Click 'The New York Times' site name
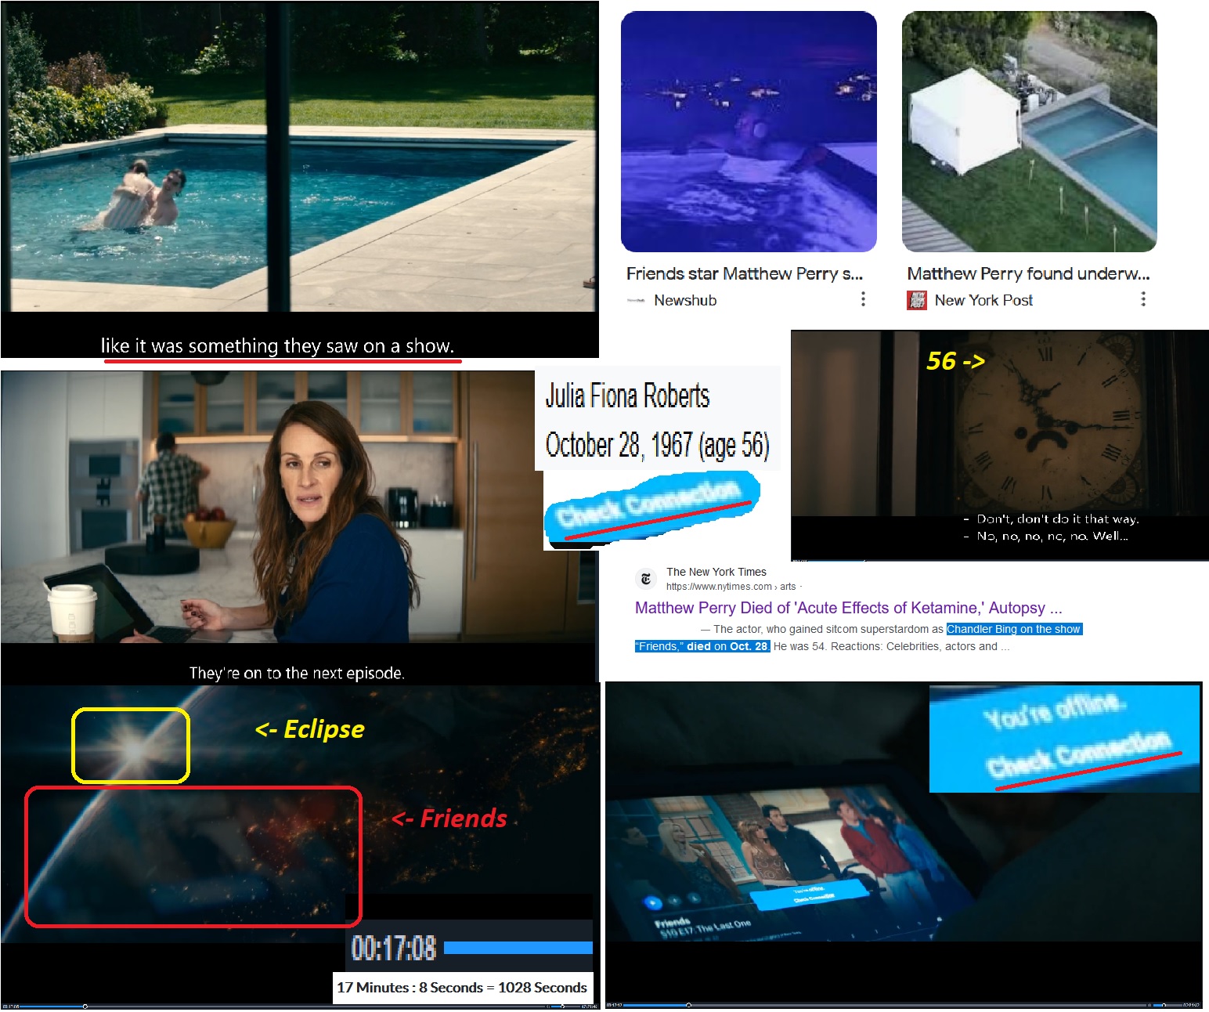This screenshot has width=1209, height=1012. click(716, 572)
